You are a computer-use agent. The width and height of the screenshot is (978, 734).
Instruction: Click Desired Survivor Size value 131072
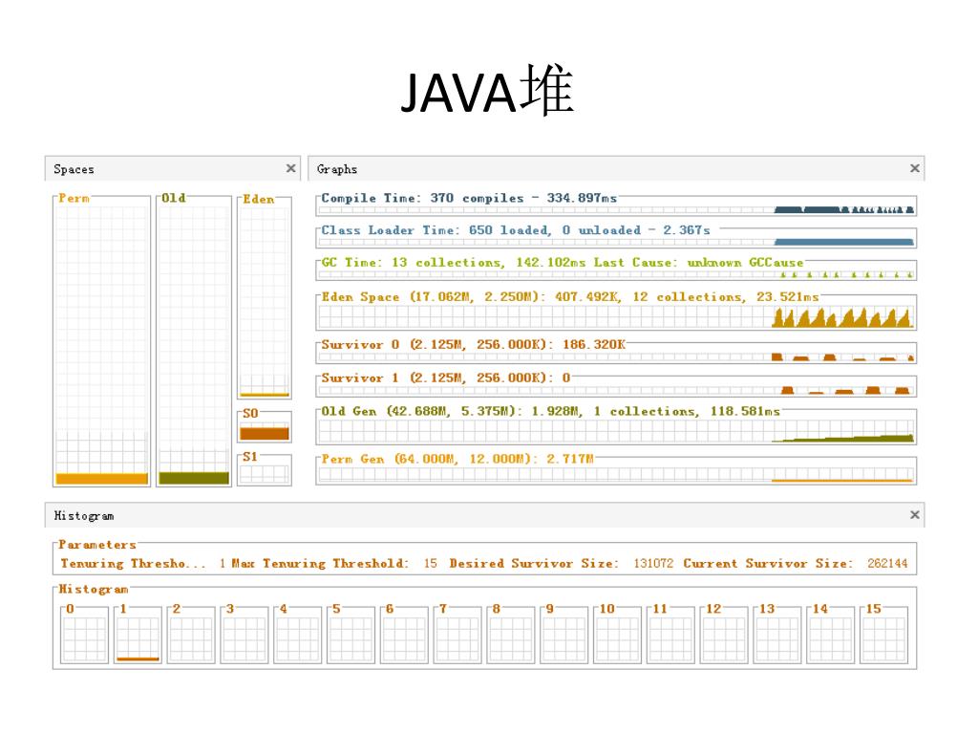pyautogui.click(x=653, y=564)
